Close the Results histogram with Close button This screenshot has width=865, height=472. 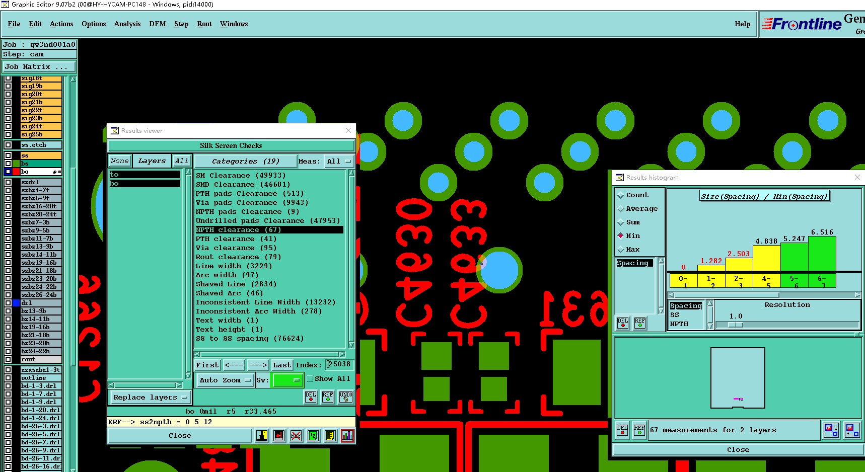[x=738, y=450]
